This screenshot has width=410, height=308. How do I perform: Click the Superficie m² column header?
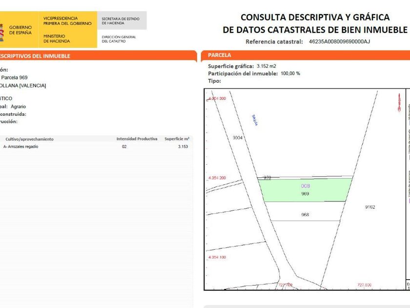(177, 139)
